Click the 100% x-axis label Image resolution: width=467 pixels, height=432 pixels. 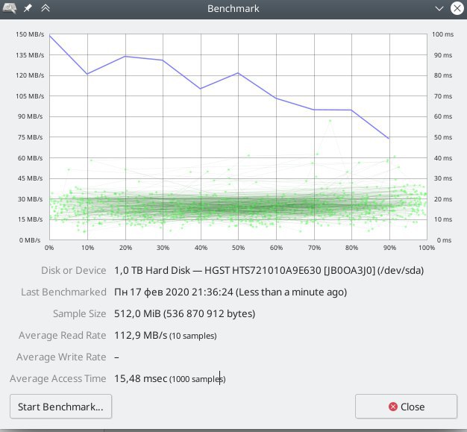(x=427, y=248)
